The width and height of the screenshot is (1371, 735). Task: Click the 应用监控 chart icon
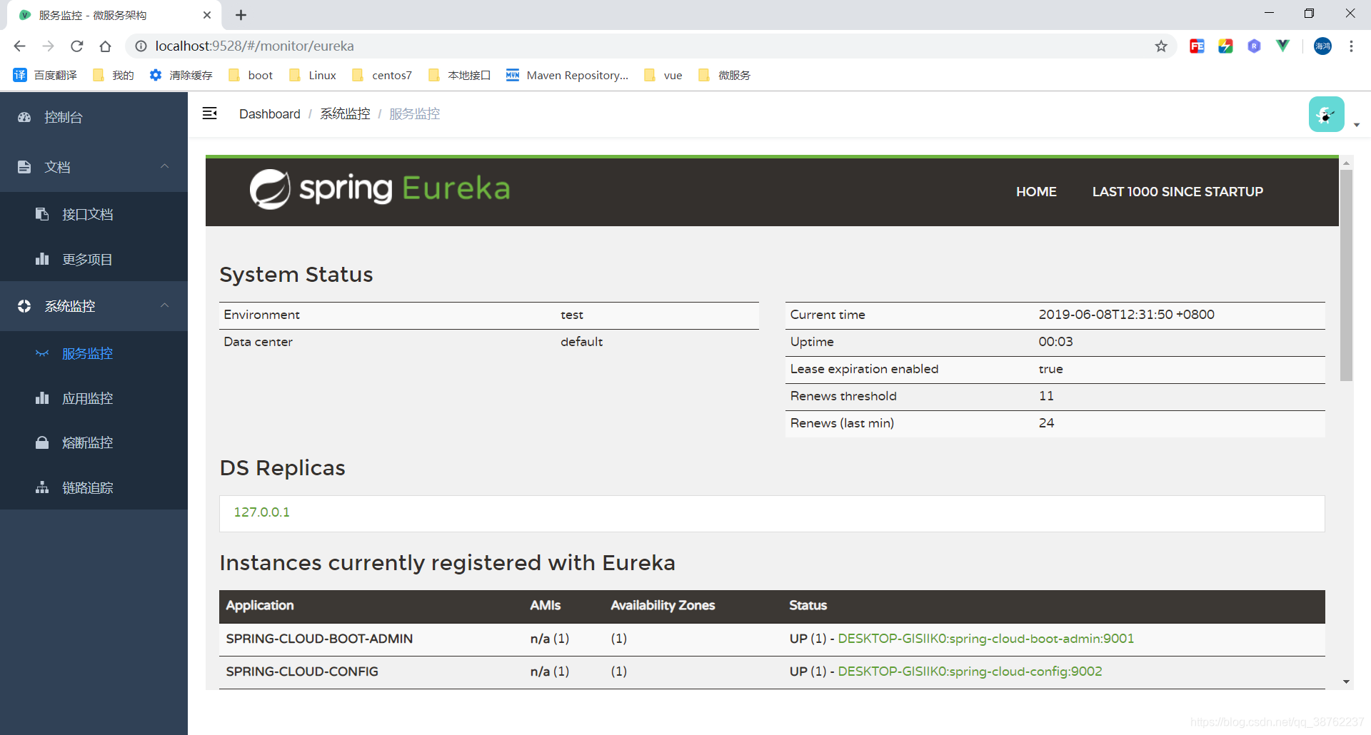(42, 398)
